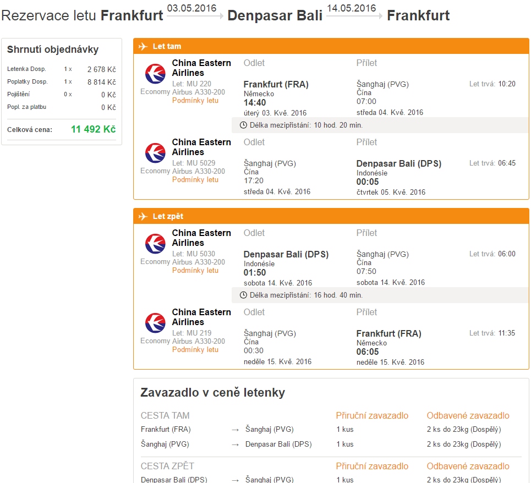The height and width of the screenshot is (483, 531).
Task: Click the layover text 10 hod. 20 min.
Action: (338, 125)
